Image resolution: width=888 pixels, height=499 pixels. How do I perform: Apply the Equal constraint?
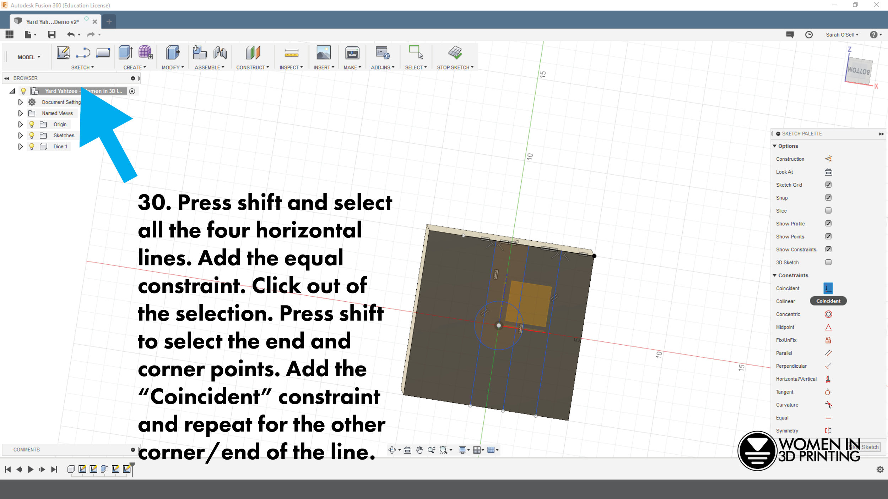point(828,418)
